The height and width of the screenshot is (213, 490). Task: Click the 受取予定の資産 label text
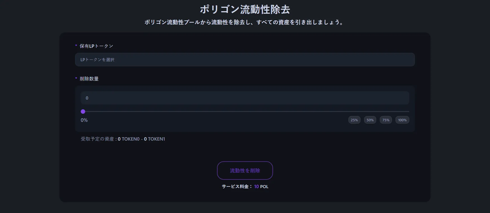pos(98,139)
